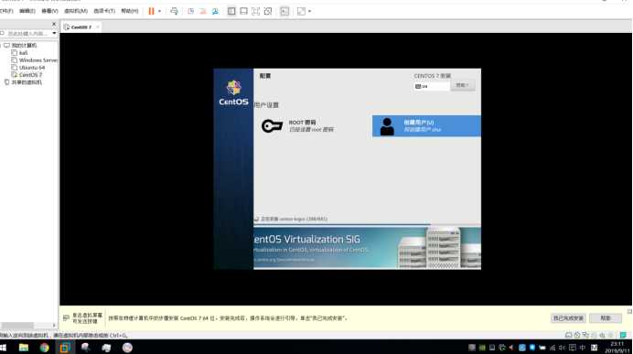Click the 中 input method indicator

(x=582, y=347)
